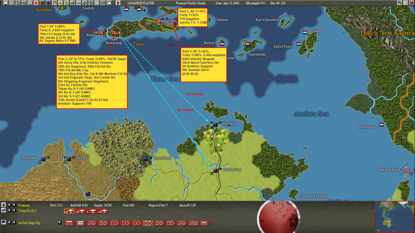The image size is (415, 233).
Task: Click the save game disk icon
Action: click(x=5, y=3)
